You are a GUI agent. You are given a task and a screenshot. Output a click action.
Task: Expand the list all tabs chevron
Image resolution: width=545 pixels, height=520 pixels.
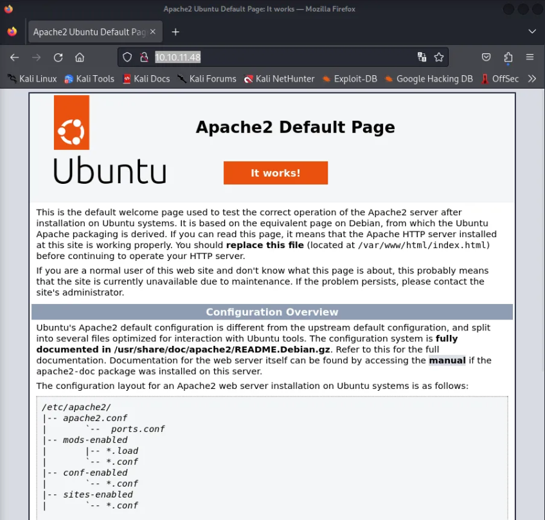[532, 31]
